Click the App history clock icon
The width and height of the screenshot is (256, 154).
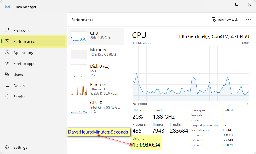coord(7,53)
